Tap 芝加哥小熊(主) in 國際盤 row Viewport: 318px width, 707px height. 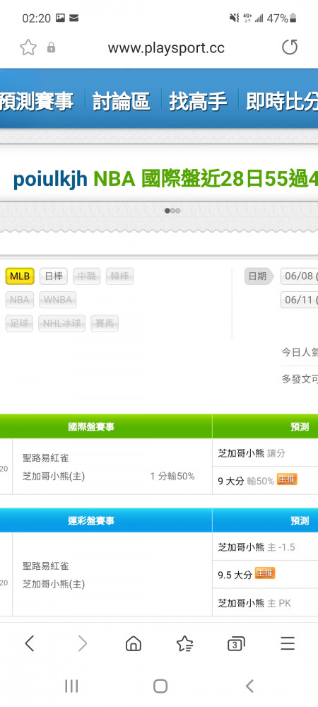pos(54,476)
